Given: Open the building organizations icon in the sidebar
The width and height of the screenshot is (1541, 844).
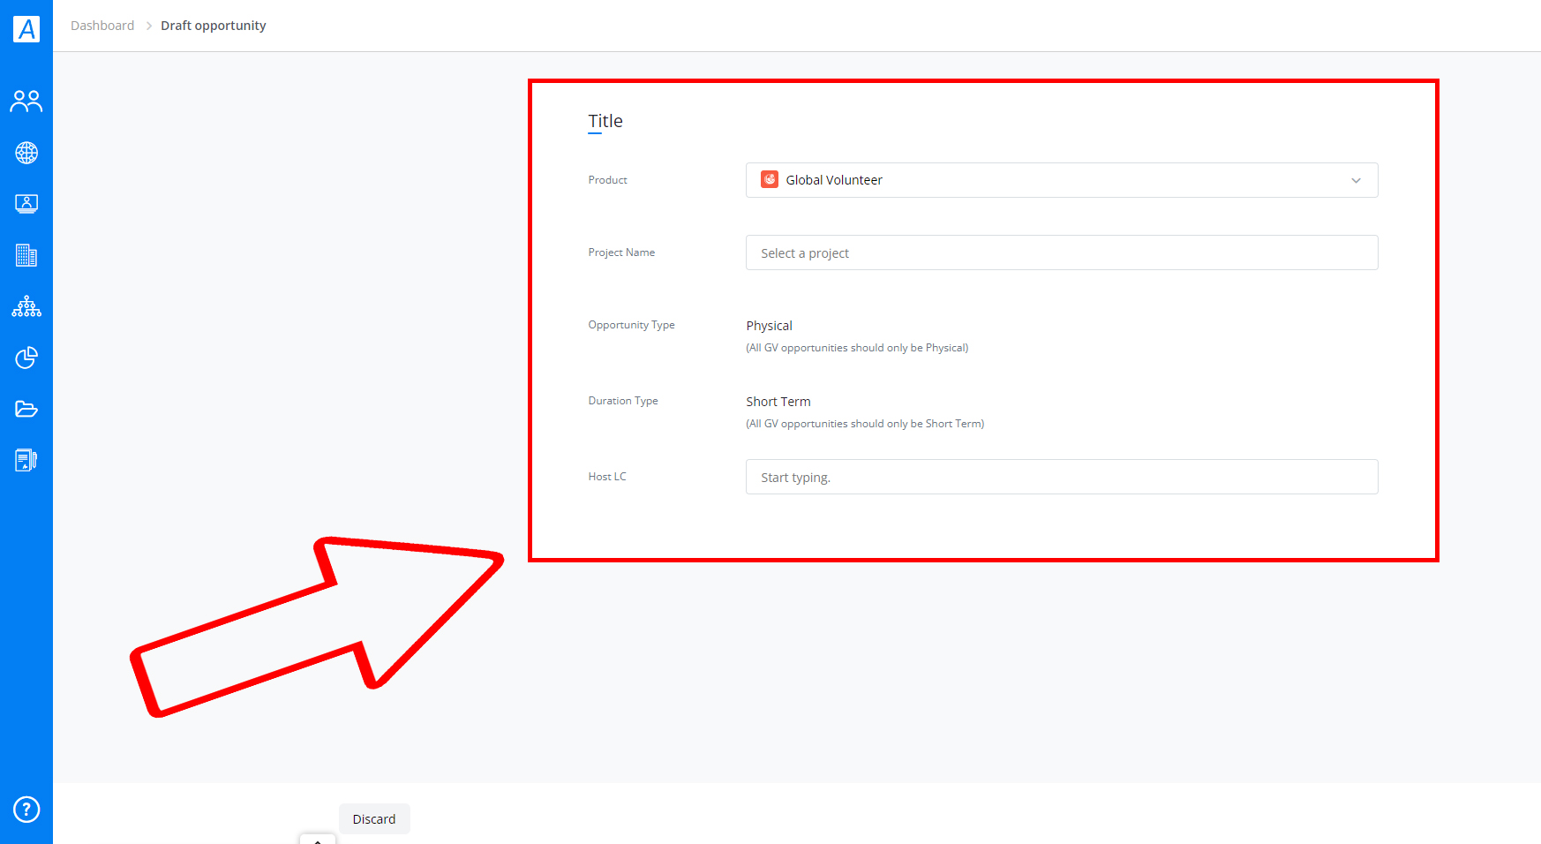Looking at the screenshot, I should [x=26, y=255].
